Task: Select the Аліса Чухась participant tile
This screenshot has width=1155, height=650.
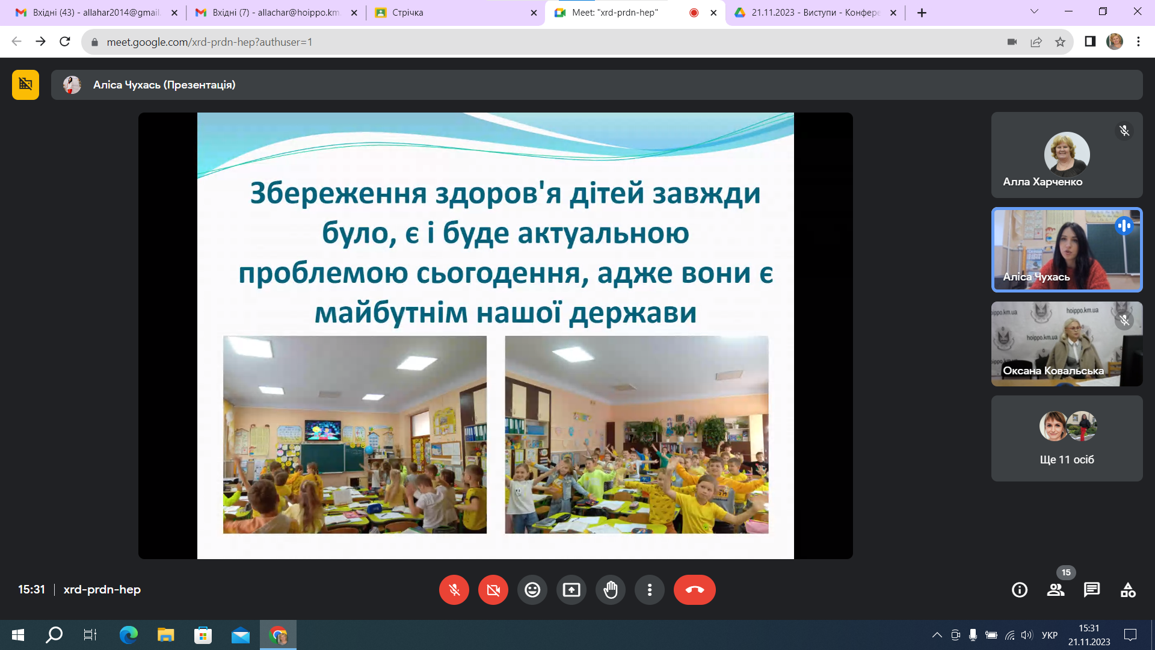Action: tap(1067, 250)
